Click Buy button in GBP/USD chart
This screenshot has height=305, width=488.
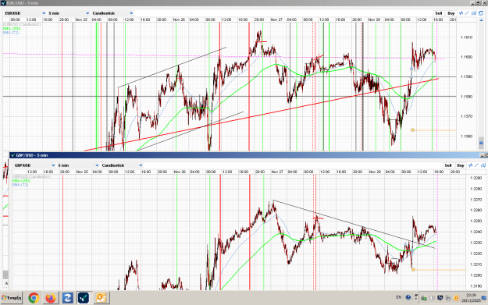pos(461,165)
